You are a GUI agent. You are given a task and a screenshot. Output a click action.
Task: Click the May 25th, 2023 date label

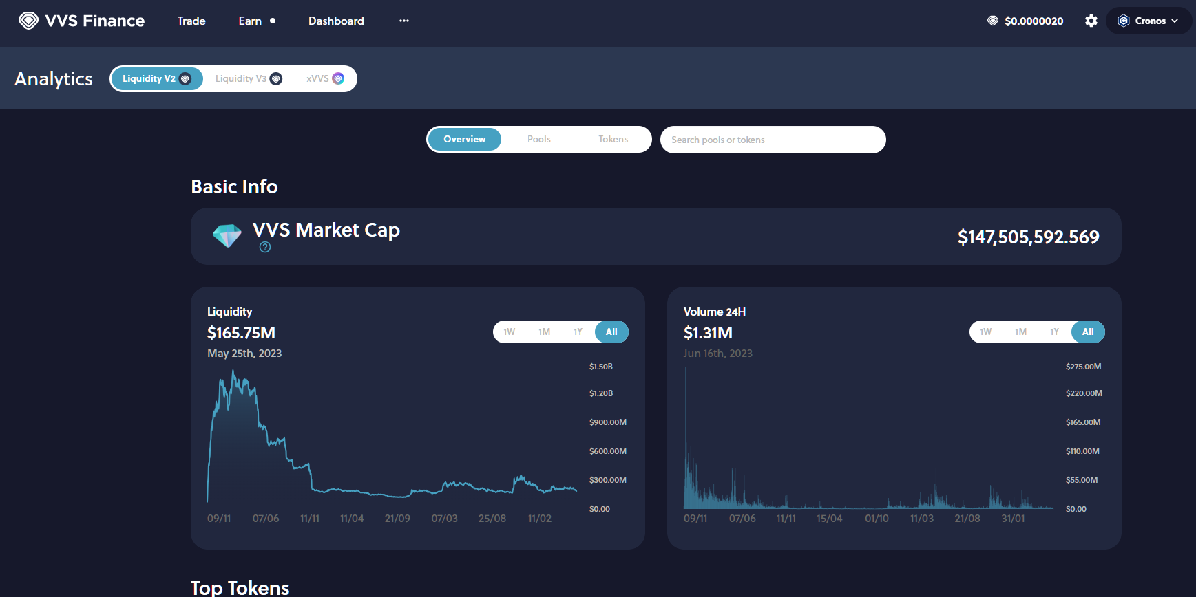coord(244,353)
